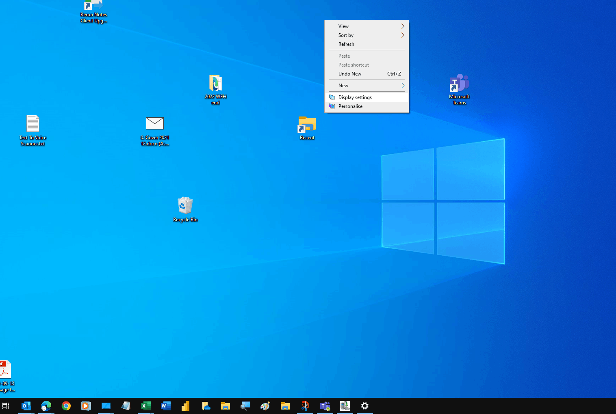Expand the View submenu arrow
The height and width of the screenshot is (414, 616).
click(403, 26)
